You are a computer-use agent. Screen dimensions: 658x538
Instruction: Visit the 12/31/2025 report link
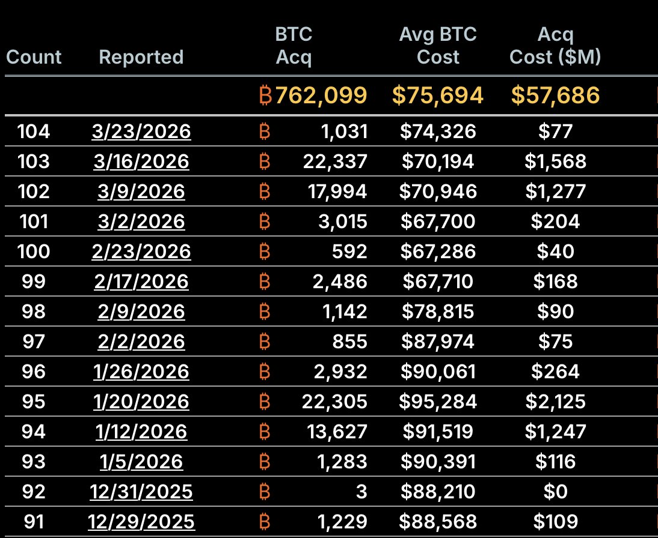point(141,492)
